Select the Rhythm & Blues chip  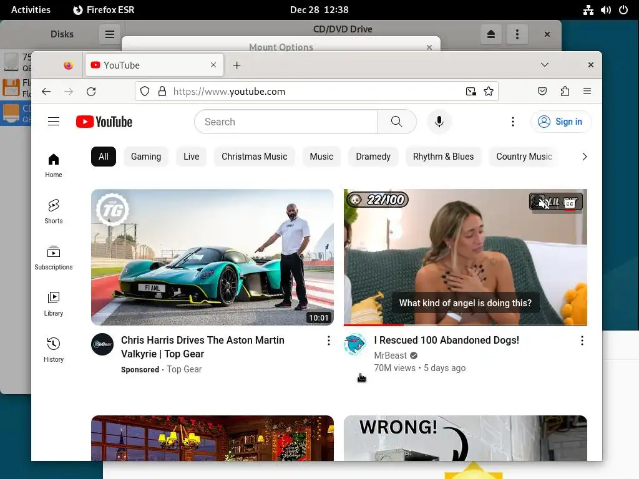[x=444, y=157]
